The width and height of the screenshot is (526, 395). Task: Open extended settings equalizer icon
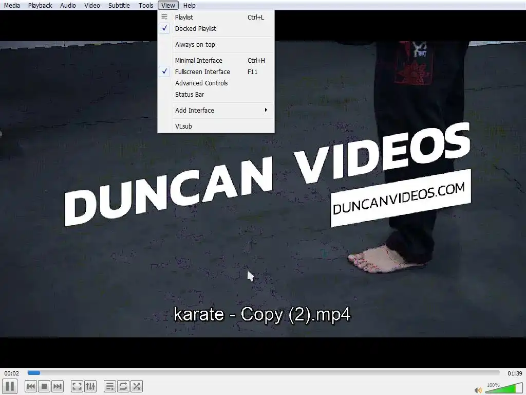(x=90, y=386)
